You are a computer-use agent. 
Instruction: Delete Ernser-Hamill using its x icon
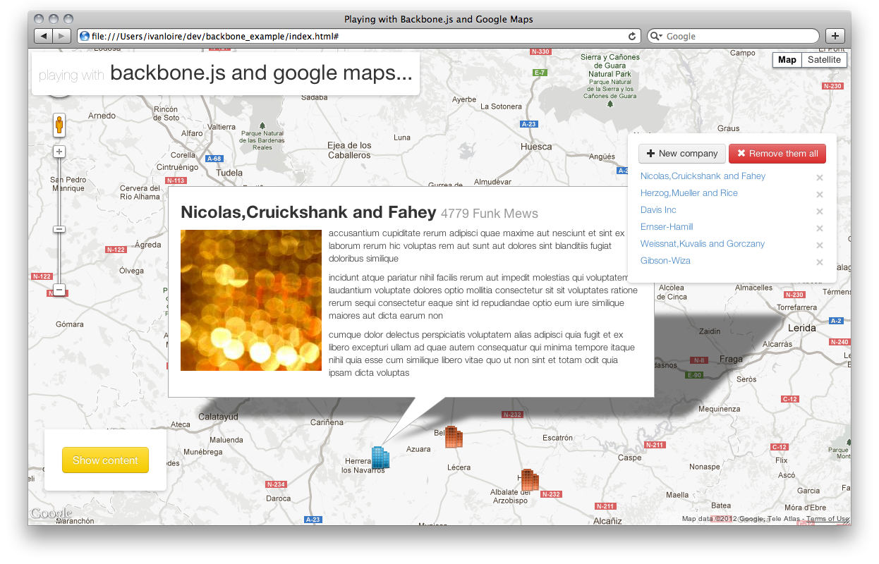click(x=820, y=228)
